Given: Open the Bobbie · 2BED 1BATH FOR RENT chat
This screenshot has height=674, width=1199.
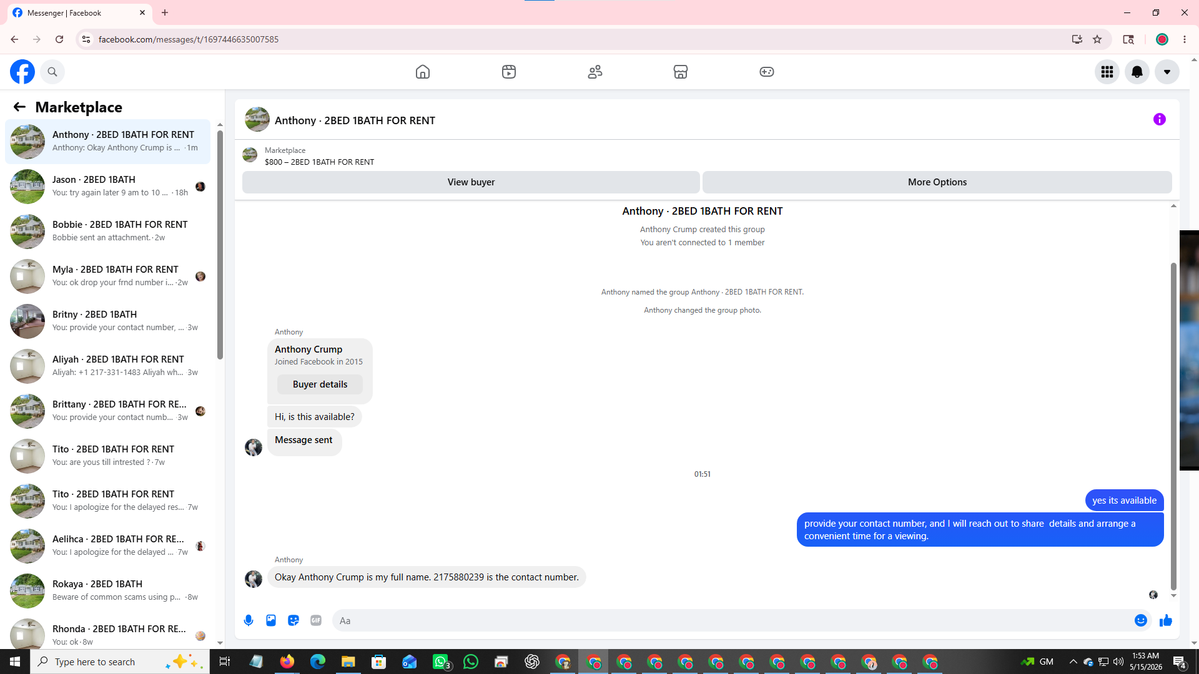Looking at the screenshot, I should 108,232.
